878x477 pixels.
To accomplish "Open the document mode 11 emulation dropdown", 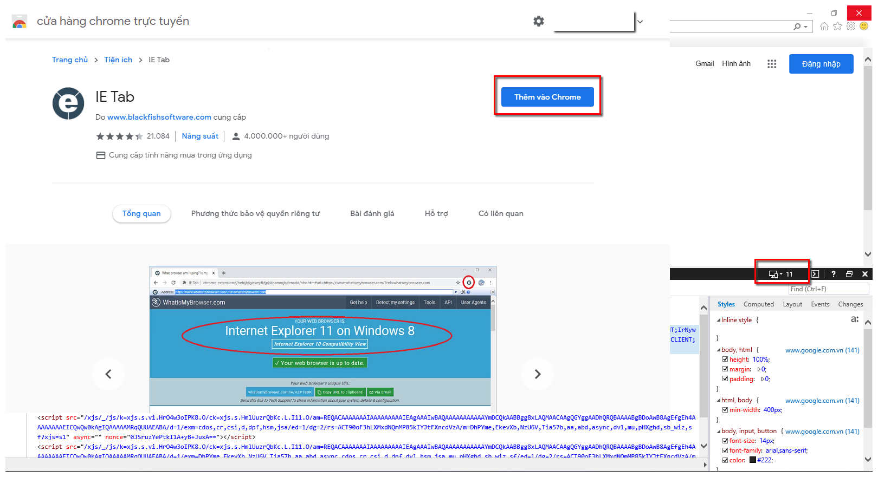I will pyautogui.click(x=781, y=274).
